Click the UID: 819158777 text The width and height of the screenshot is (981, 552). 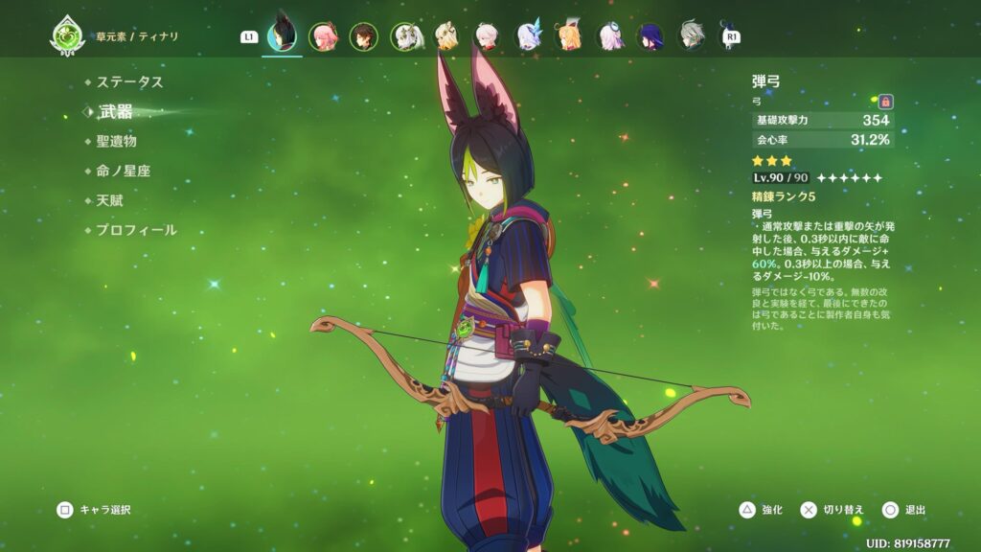click(x=908, y=544)
